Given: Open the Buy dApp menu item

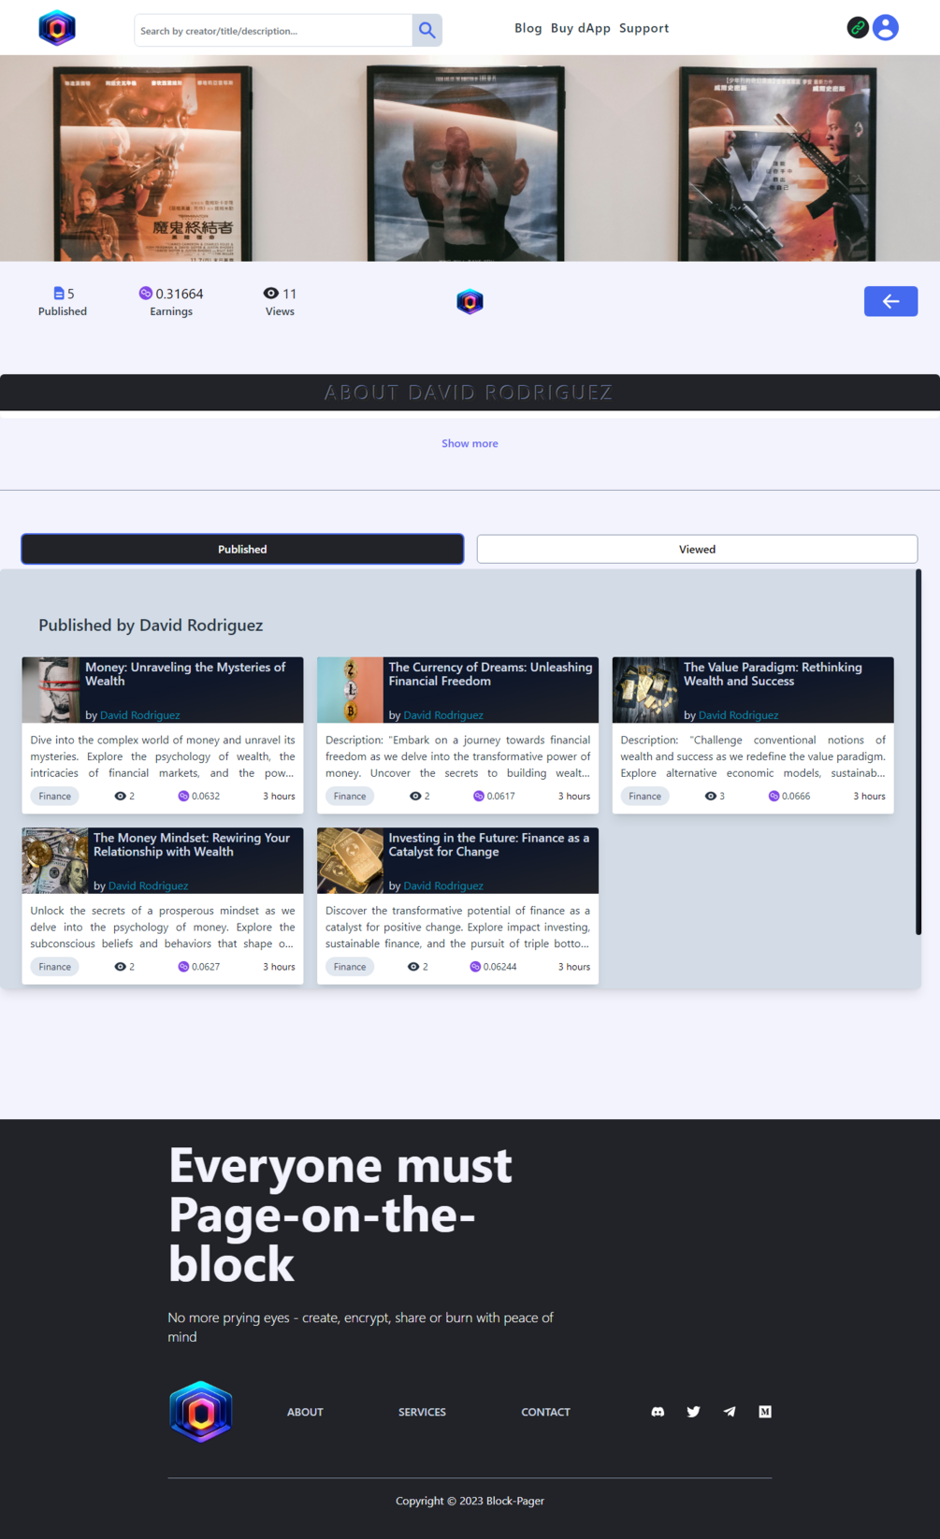Looking at the screenshot, I should coord(581,28).
